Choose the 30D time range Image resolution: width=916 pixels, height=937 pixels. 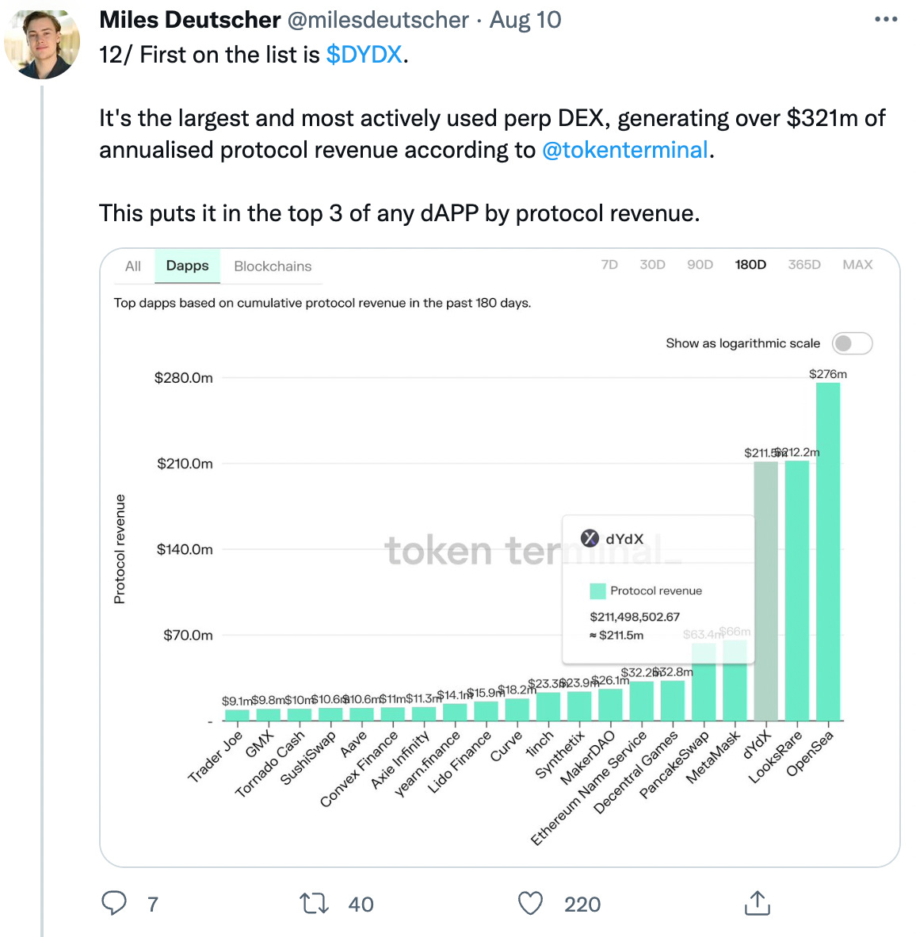pyautogui.click(x=652, y=265)
